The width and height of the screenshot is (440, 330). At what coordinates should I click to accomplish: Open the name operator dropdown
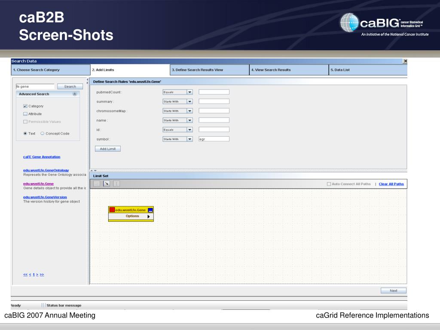tap(190, 120)
